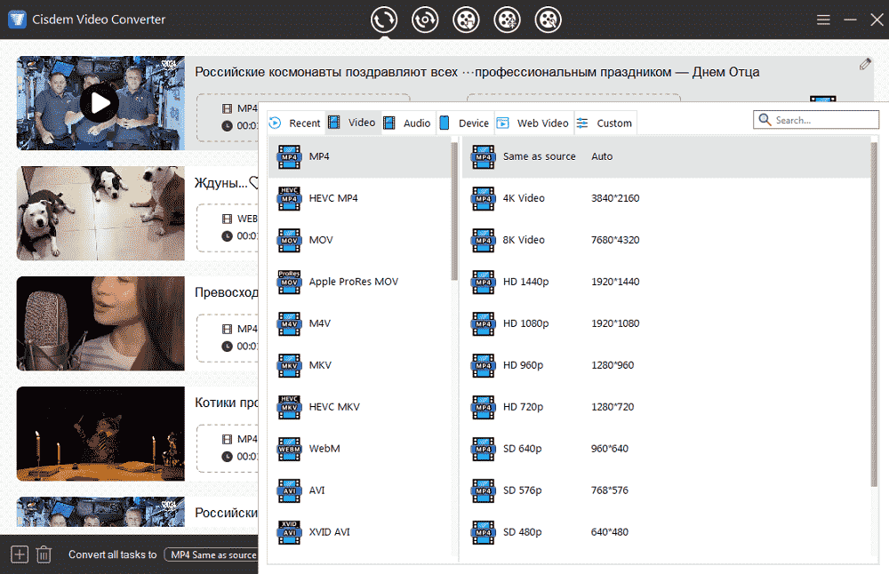Click the XVID AVI format icon
The image size is (889, 574).
pyautogui.click(x=289, y=532)
